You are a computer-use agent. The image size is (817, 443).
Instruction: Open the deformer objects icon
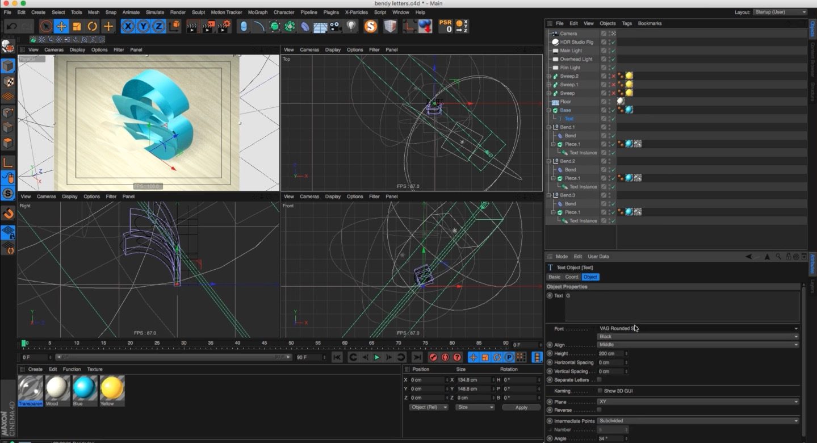(305, 26)
